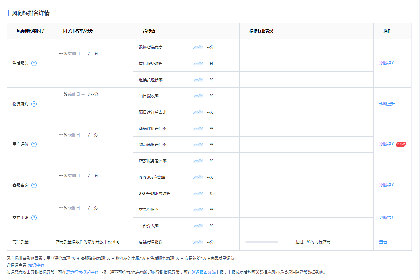Open 延迟报备系统 link
The image size is (420, 279).
203,272
